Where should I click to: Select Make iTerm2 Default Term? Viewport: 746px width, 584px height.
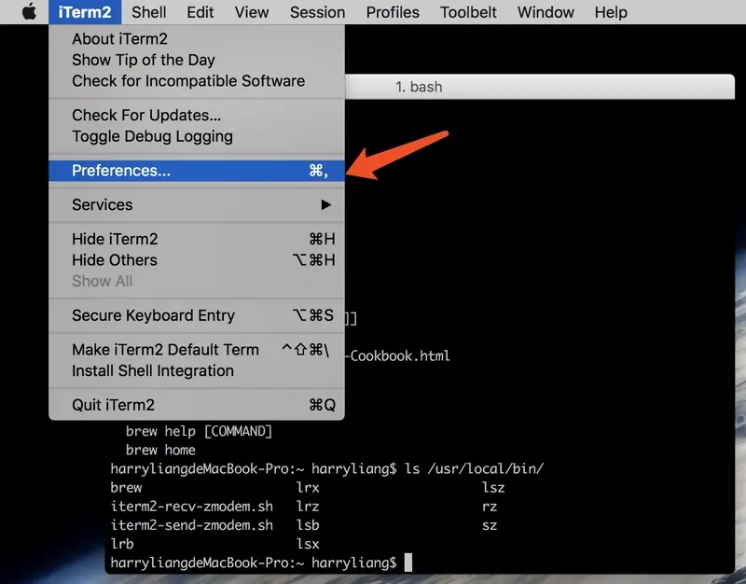(x=197, y=349)
